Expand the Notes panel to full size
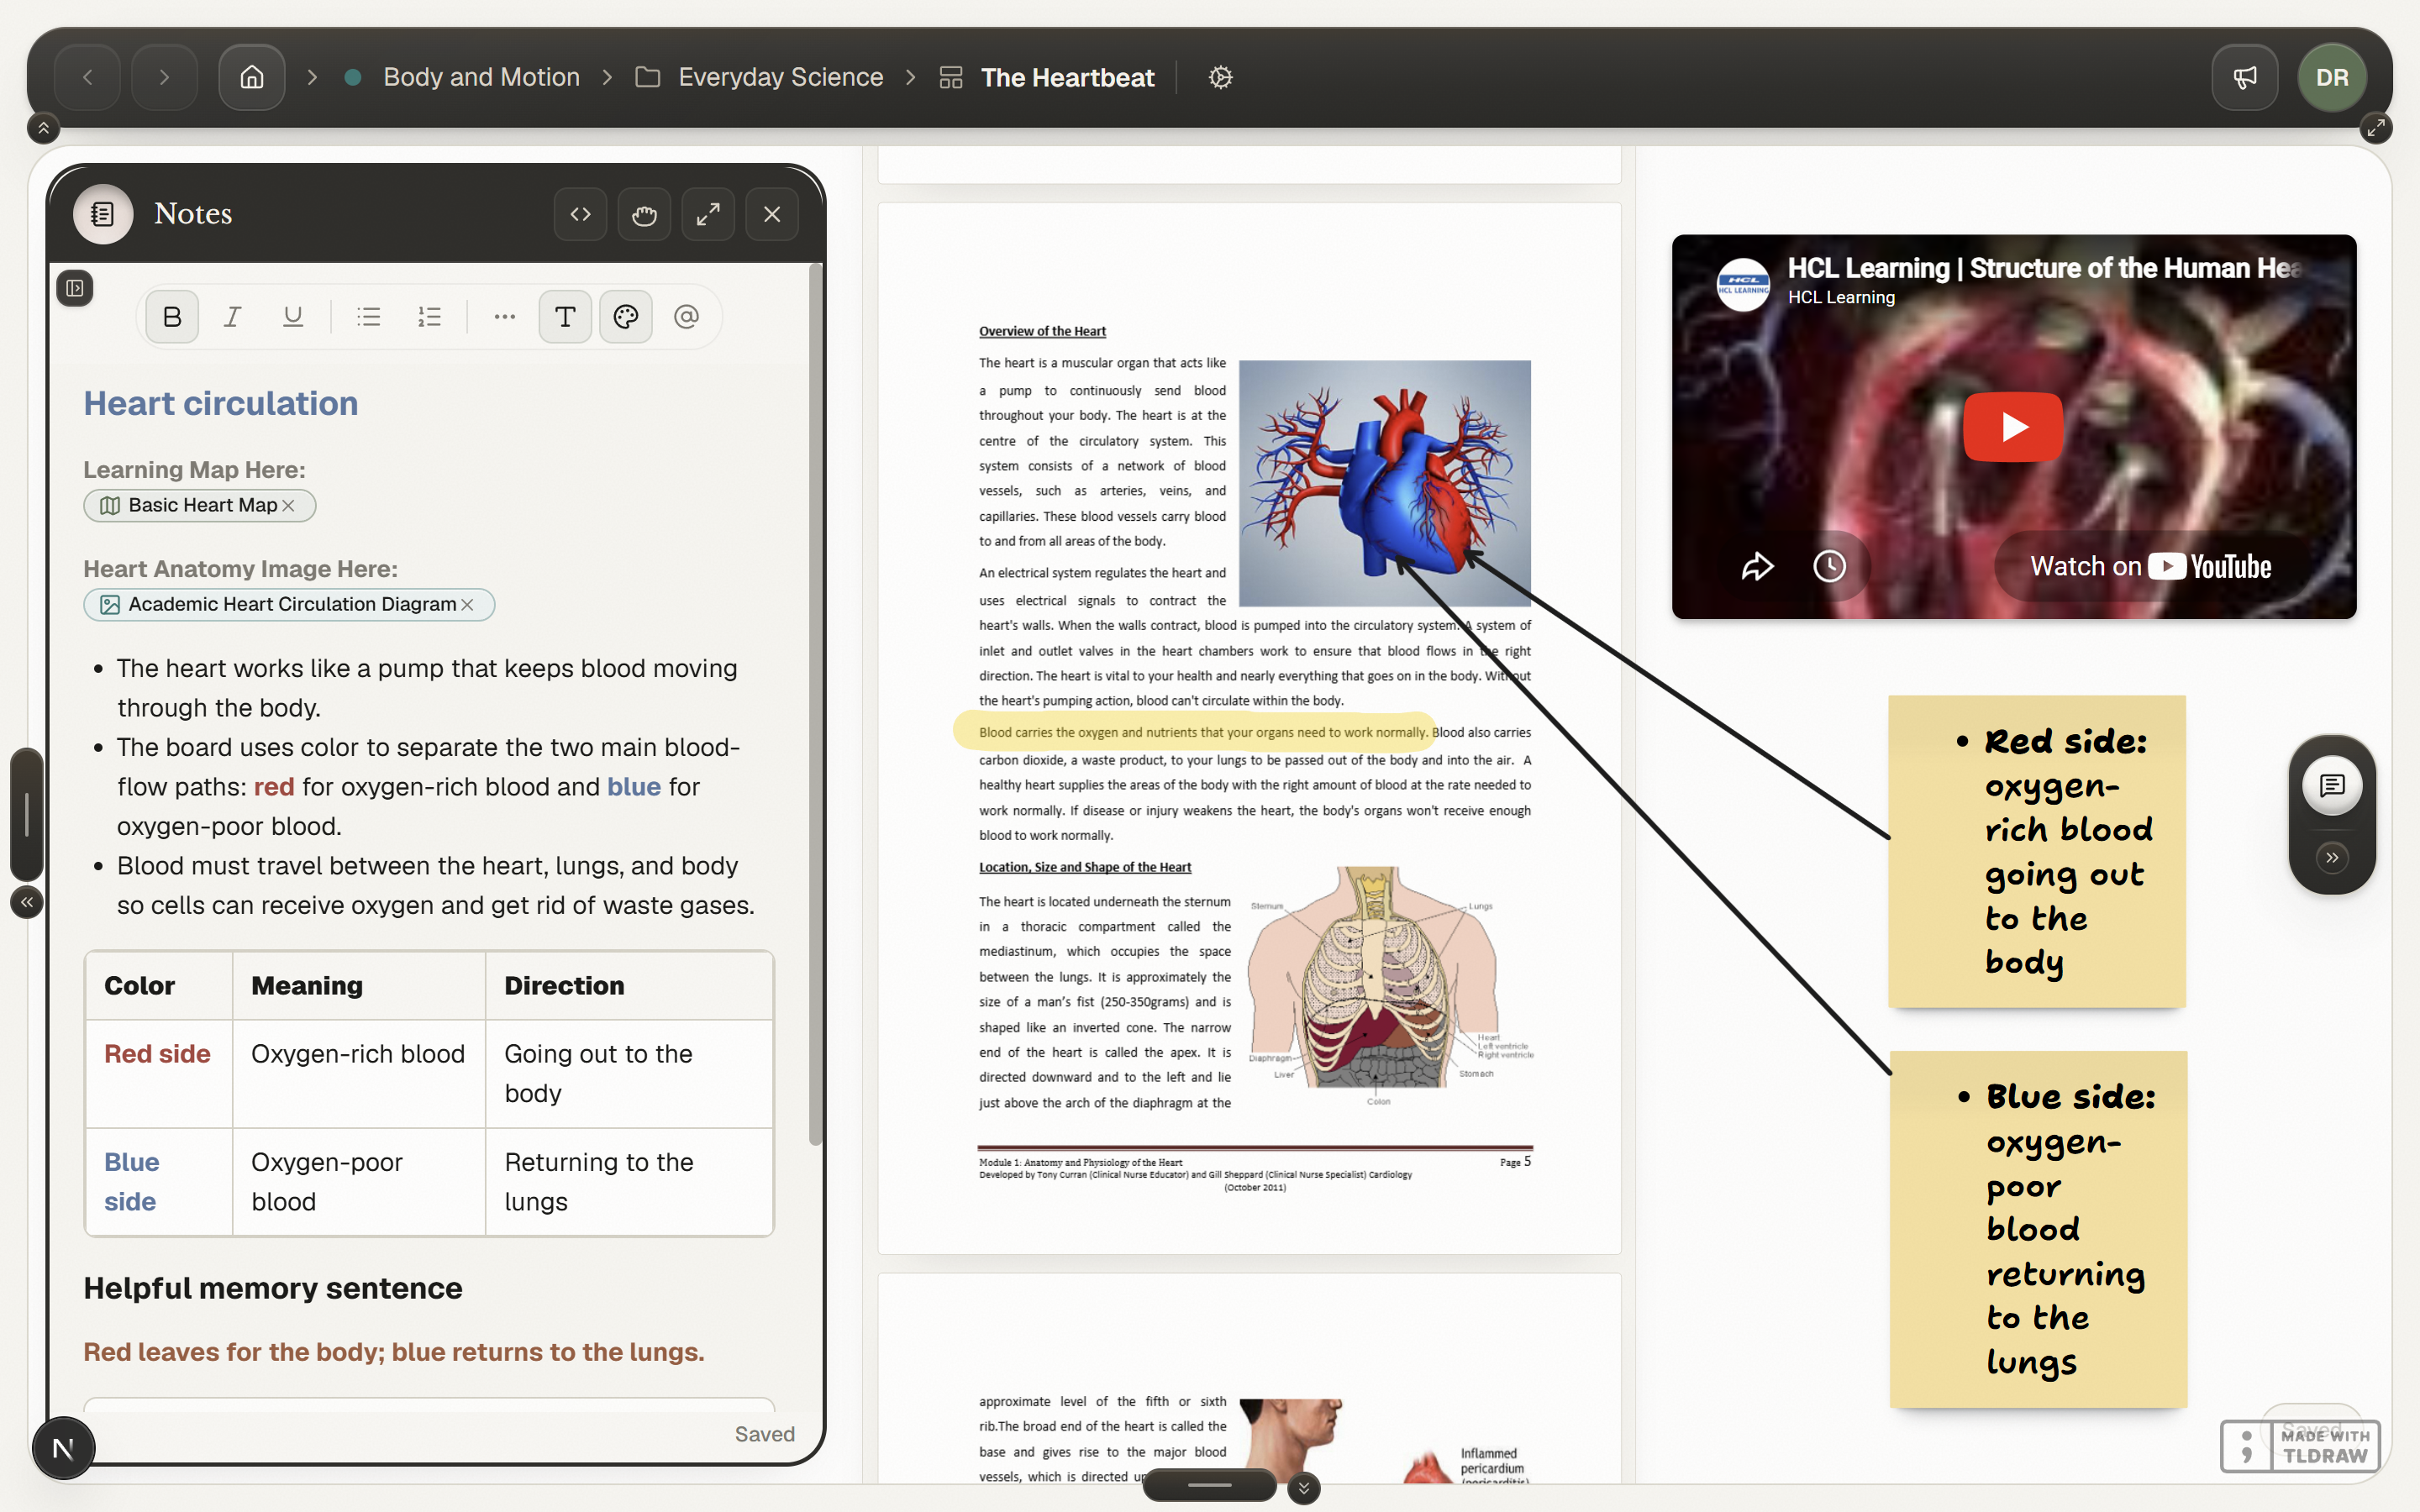 (x=708, y=214)
